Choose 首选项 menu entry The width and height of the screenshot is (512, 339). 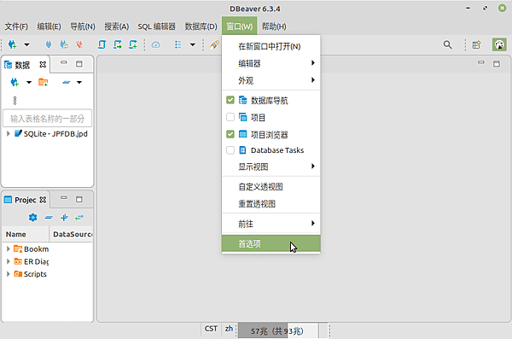click(271, 243)
